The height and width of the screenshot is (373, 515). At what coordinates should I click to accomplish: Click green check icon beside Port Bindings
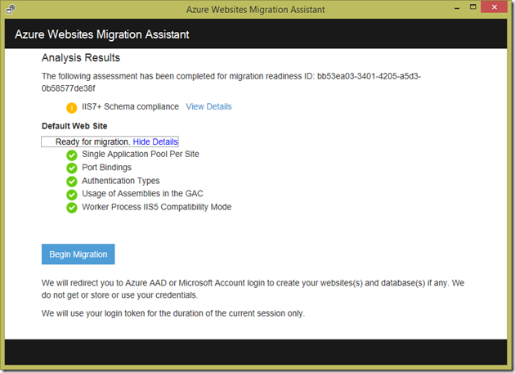click(72, 169)
